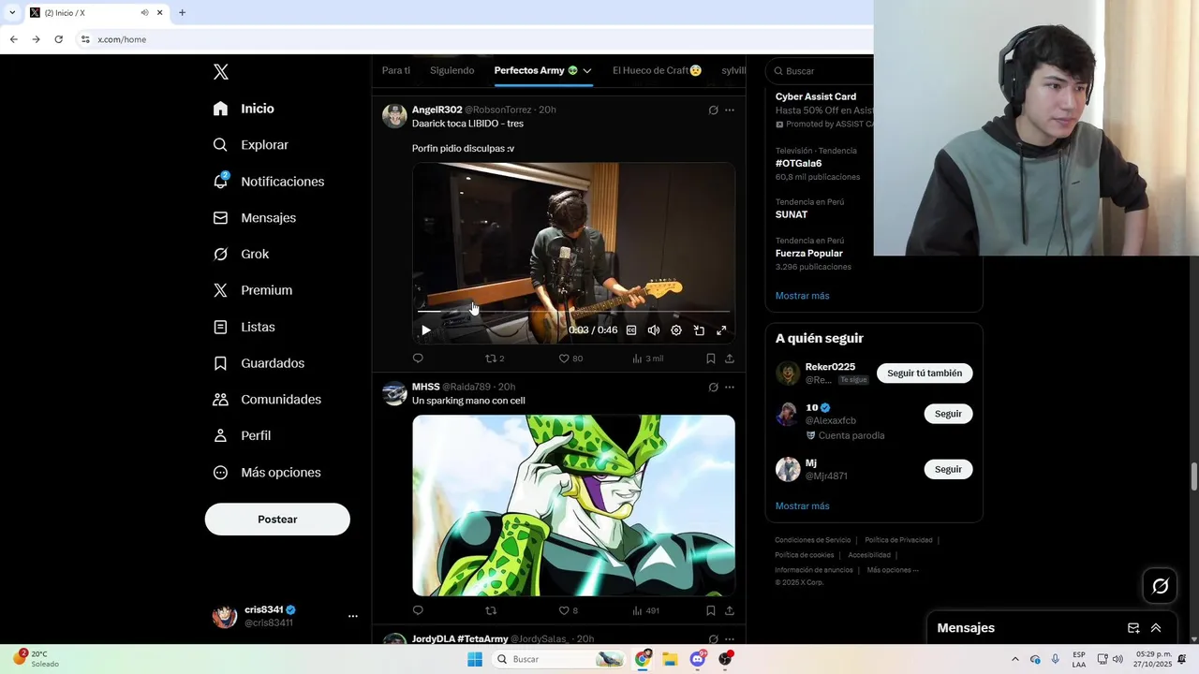Screen dimensions: 1199x674
Task: Repost AngelR302 post with 2 reposts
Action: (x=495, y=358)
